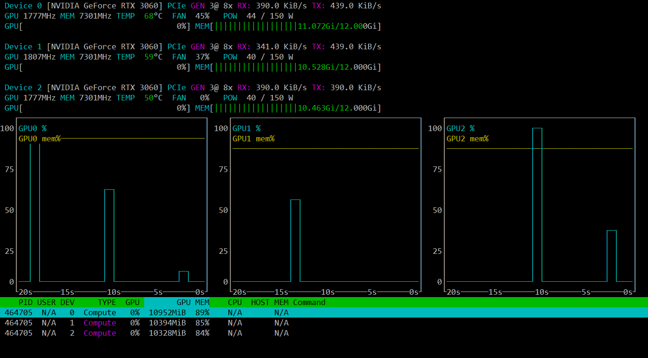Click "Compute" in the DEV 2 process row
Screen dimensions: 648x358
tap(100, 333)
